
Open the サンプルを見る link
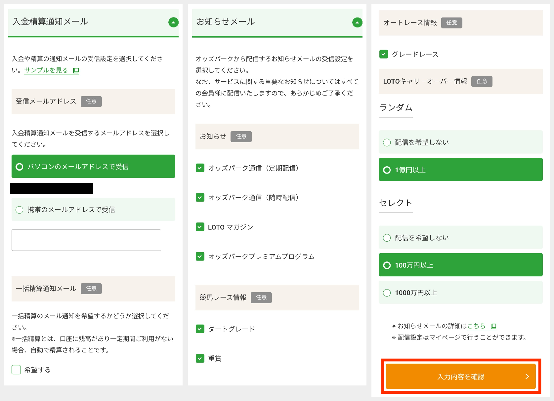[46, 70]
